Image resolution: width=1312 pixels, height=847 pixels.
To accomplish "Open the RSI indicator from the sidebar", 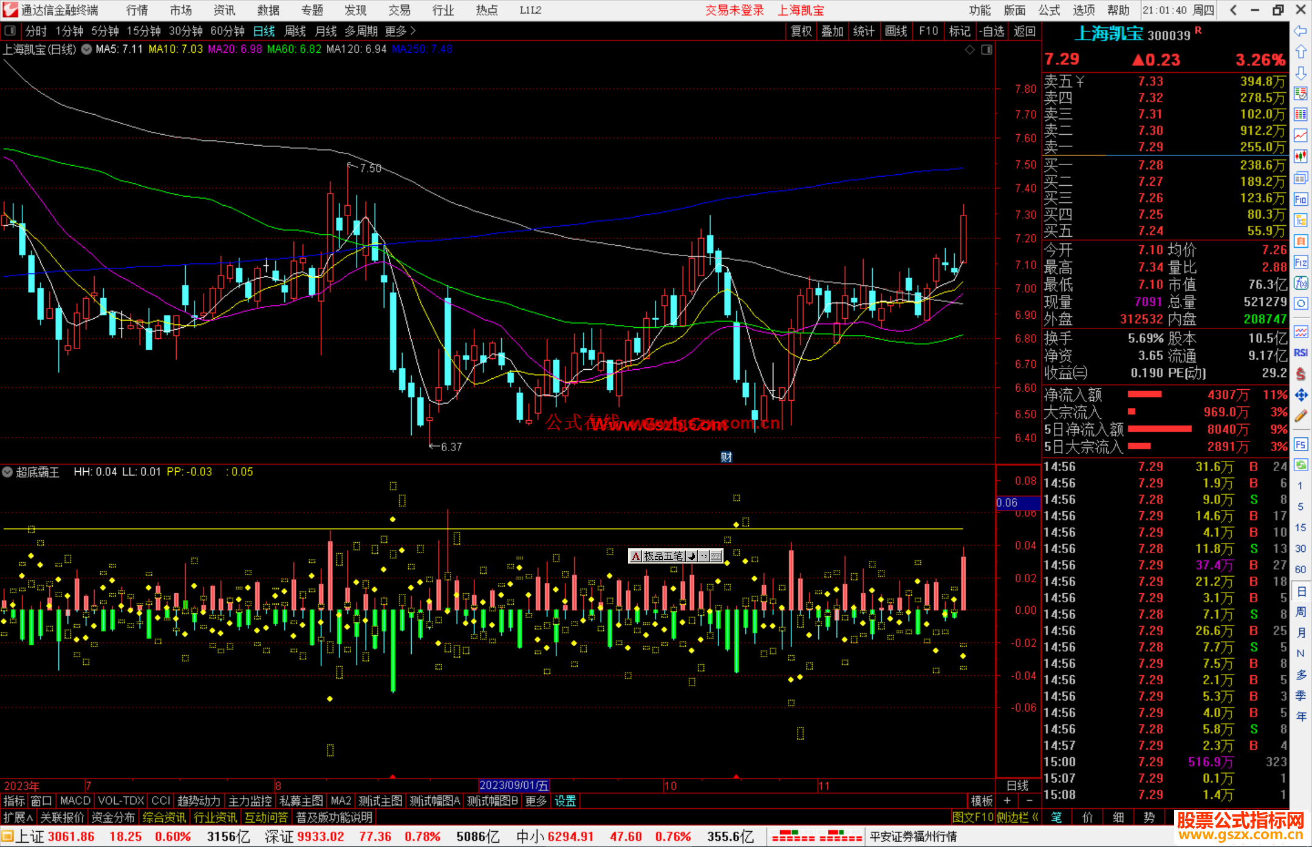I will pyautogui.click(x=1300, y=353).
